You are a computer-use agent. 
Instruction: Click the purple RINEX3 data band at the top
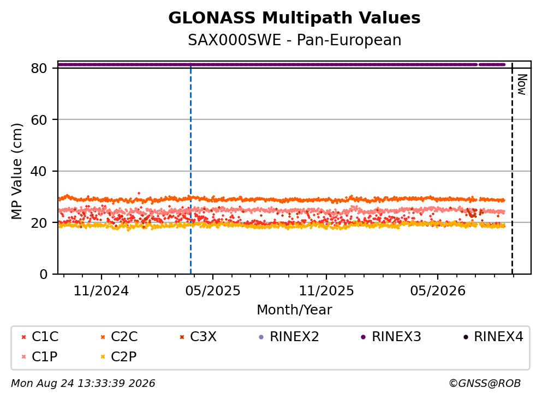pos(281,64)
